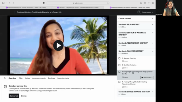The image size is (182, 102).
Task: Close the Course content panel
Action: (x=153, y=18)
